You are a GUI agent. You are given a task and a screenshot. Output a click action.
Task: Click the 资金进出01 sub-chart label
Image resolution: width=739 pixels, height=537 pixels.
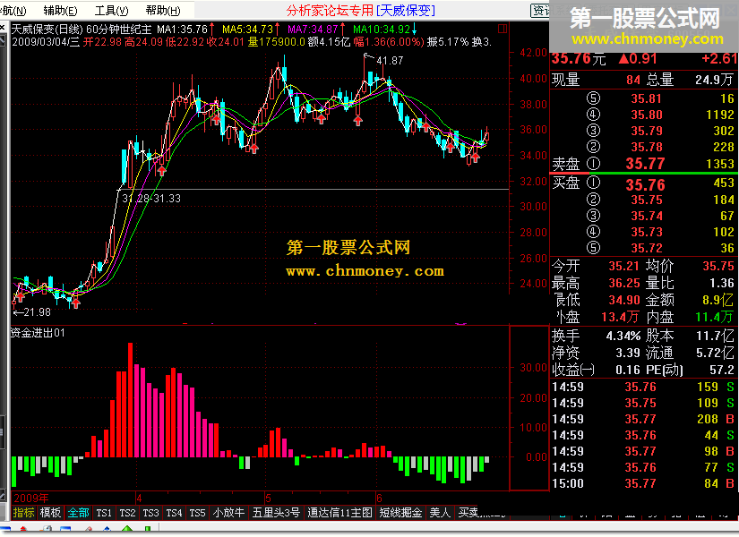click(38, 333)
